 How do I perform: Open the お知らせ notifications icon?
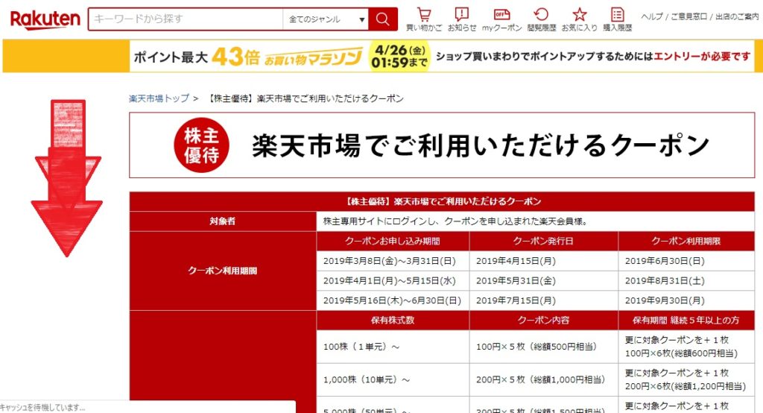pos(462,19)
